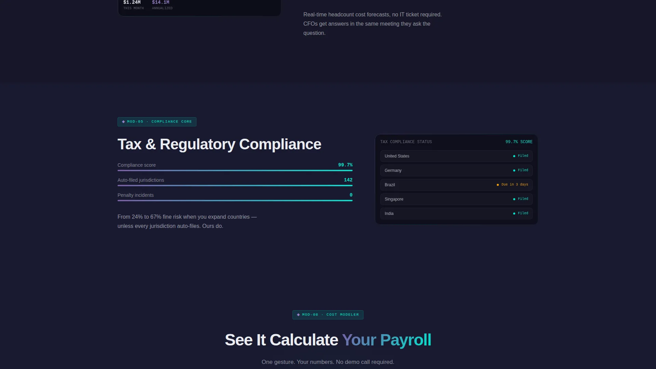
Task: Click the One gesture Your numbers subtitle
Action: 328,362
